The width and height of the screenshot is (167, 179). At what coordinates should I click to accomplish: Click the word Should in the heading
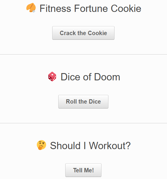65,146
